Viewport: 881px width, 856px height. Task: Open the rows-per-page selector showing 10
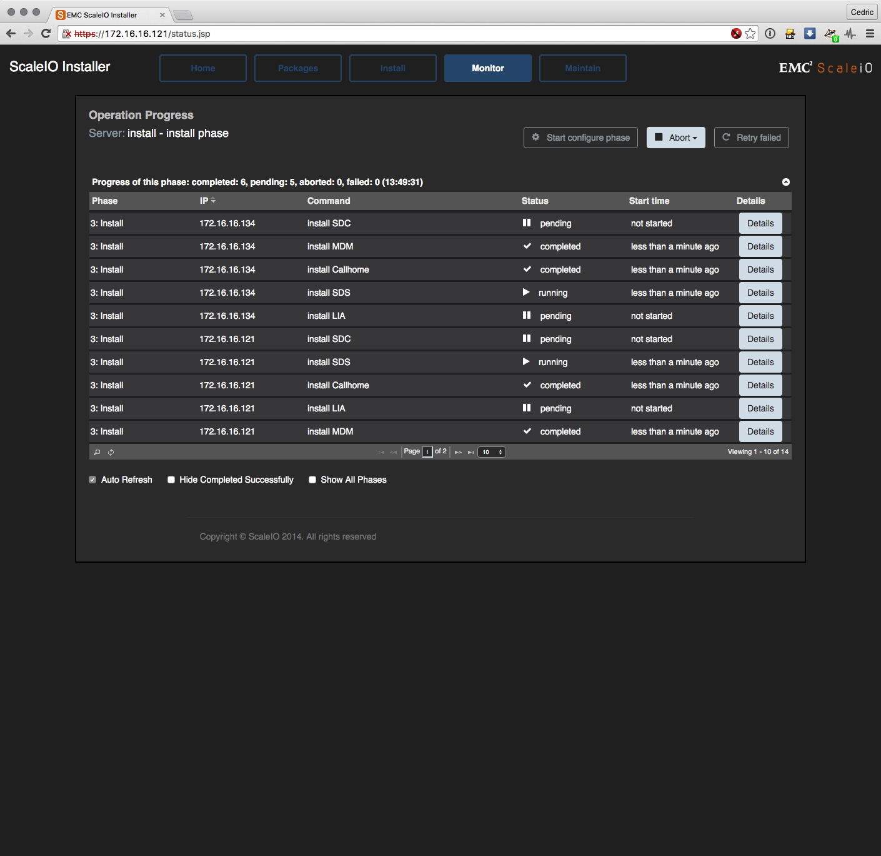(492, 452)
